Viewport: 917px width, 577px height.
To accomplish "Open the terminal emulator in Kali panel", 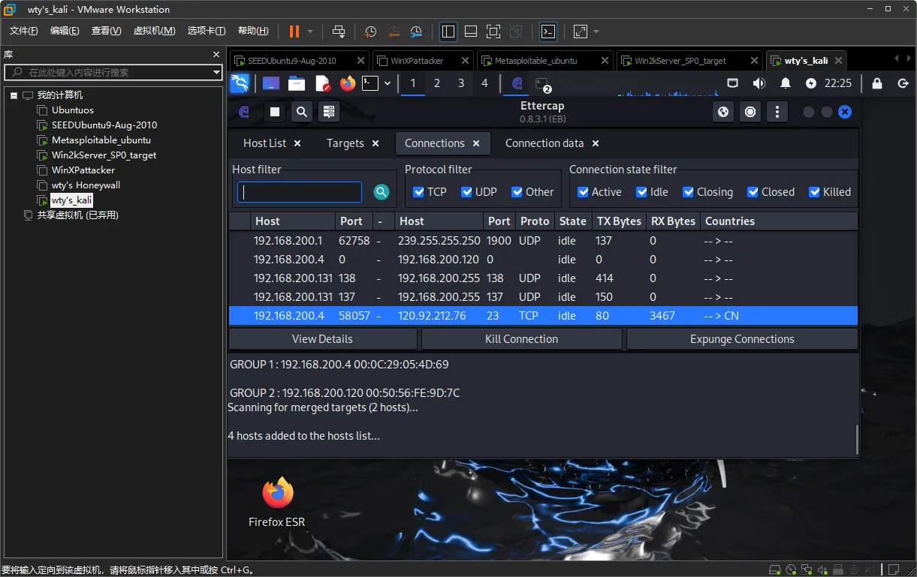I will coord(370,83).
